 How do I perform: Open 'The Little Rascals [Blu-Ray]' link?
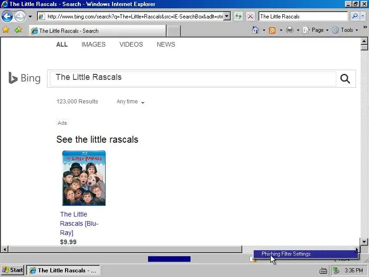point(79,223)
